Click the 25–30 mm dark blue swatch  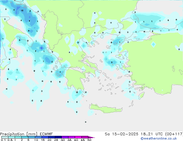58,137
